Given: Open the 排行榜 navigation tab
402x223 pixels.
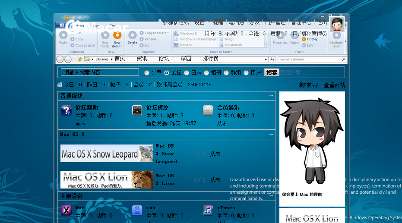Looking at the screenshot, I should coord(210,59).
